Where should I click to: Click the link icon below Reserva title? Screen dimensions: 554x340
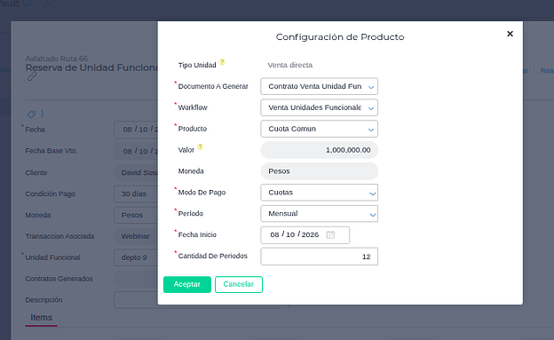(x=32, y=76)
